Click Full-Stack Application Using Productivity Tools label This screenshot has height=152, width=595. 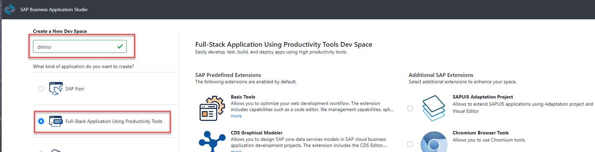click(114, 121)
